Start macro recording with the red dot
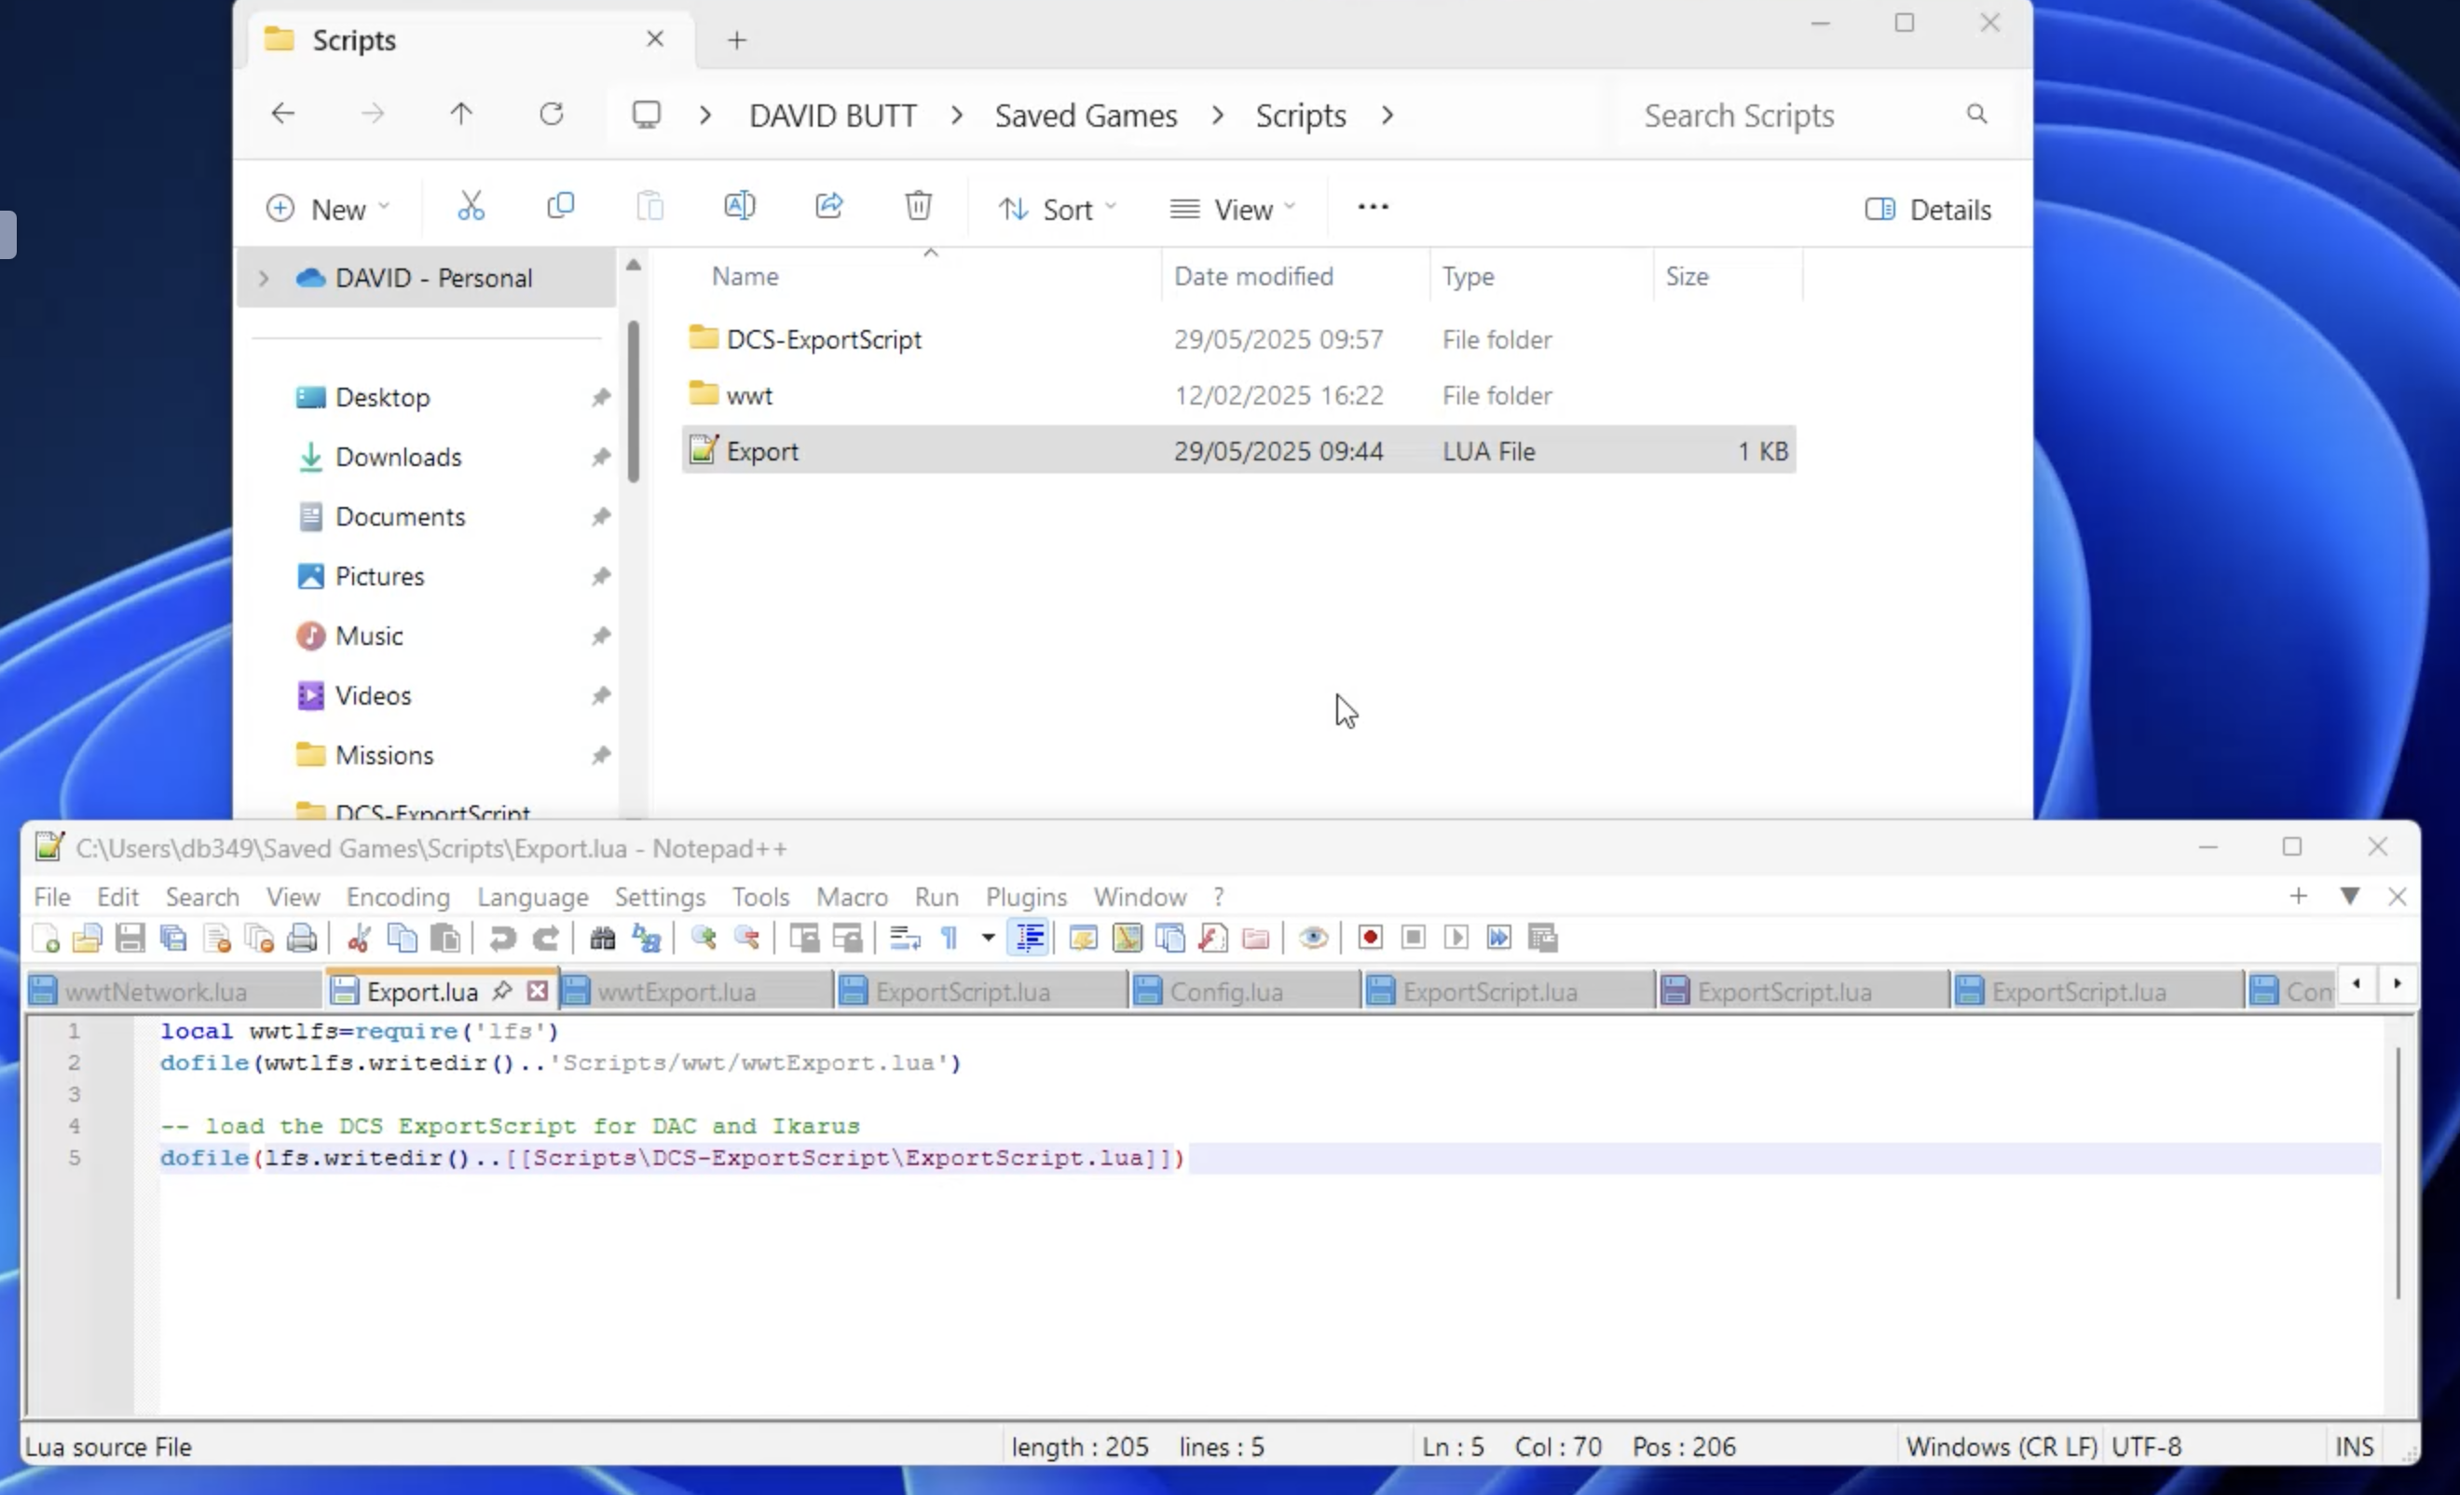This screenshot has width=2460, height=1495. pos(1370,938)
